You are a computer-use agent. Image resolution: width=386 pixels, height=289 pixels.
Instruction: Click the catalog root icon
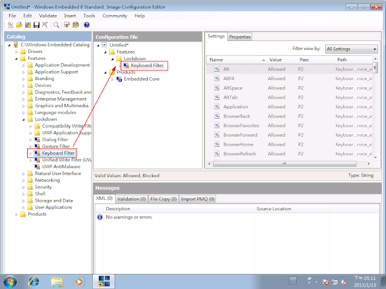(x=16, y=45)
